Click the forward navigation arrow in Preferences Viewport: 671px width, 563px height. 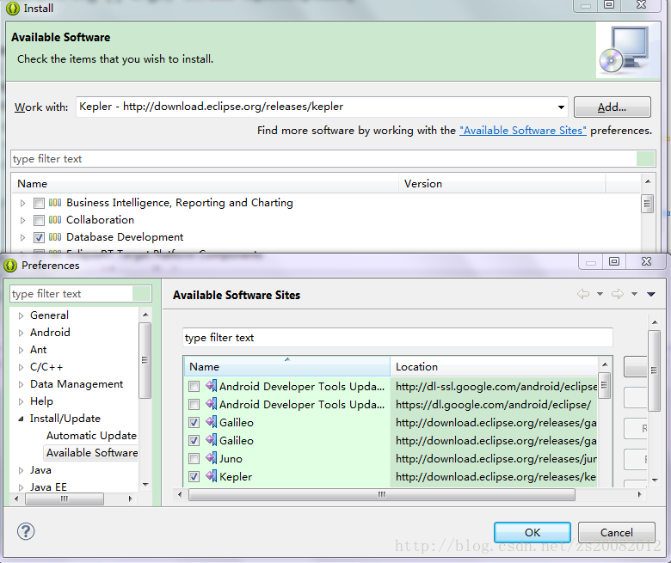[618, 294]
